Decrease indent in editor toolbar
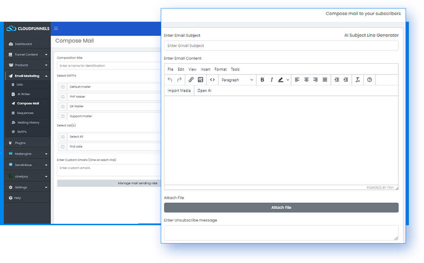Screen dimensions: 424x263 [337, 80]
